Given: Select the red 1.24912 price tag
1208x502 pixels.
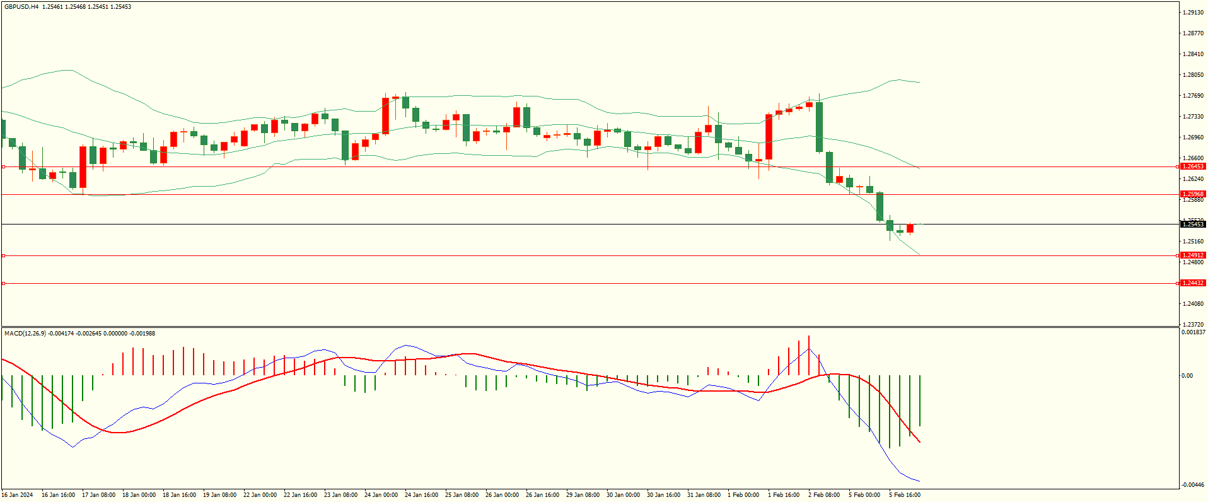Looking at the screenshot, I should tap(1193, 255).
